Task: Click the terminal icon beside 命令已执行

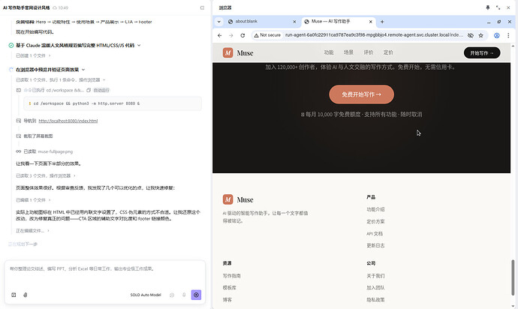Action: click(19, 90)
